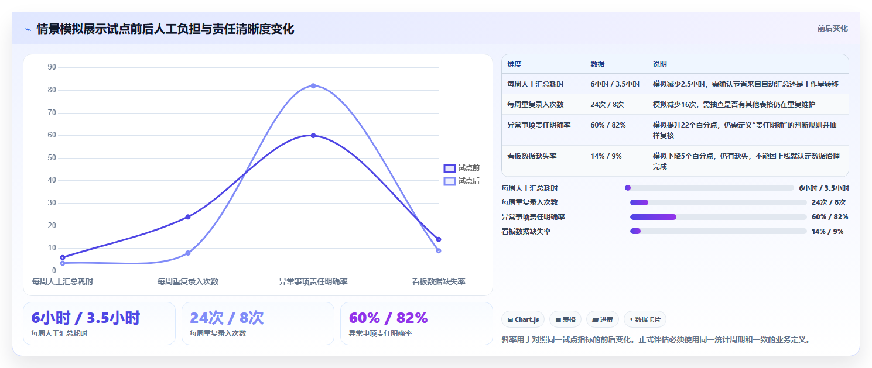Viewport: 872px width, 368px height.
Task: Select the 试点前 point at 14 on 看板数据缺失率
Action: pyautogui.click(x=439, y=239)
